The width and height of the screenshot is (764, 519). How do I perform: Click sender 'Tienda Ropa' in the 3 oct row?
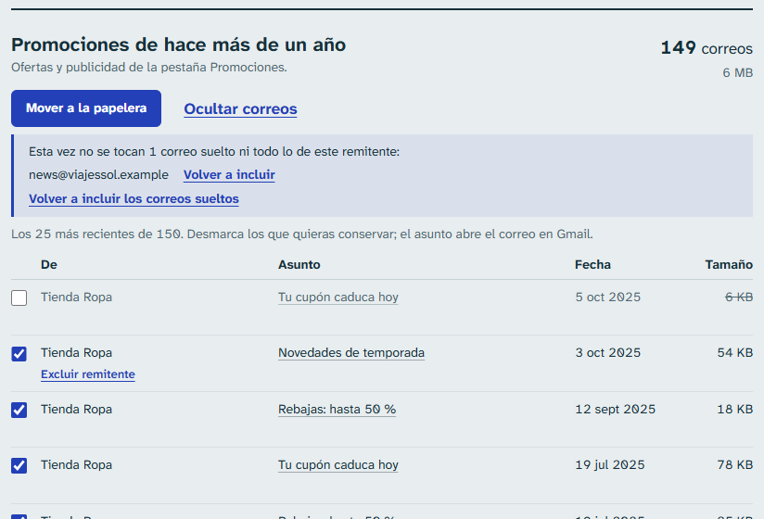pyautogui.click(x=77, y=352)
